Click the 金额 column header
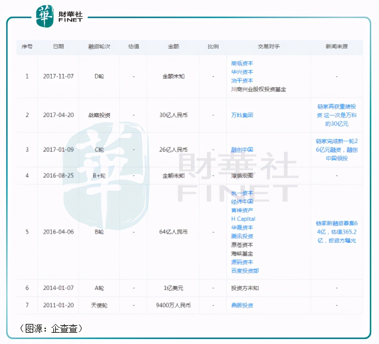 pos(173,46)
